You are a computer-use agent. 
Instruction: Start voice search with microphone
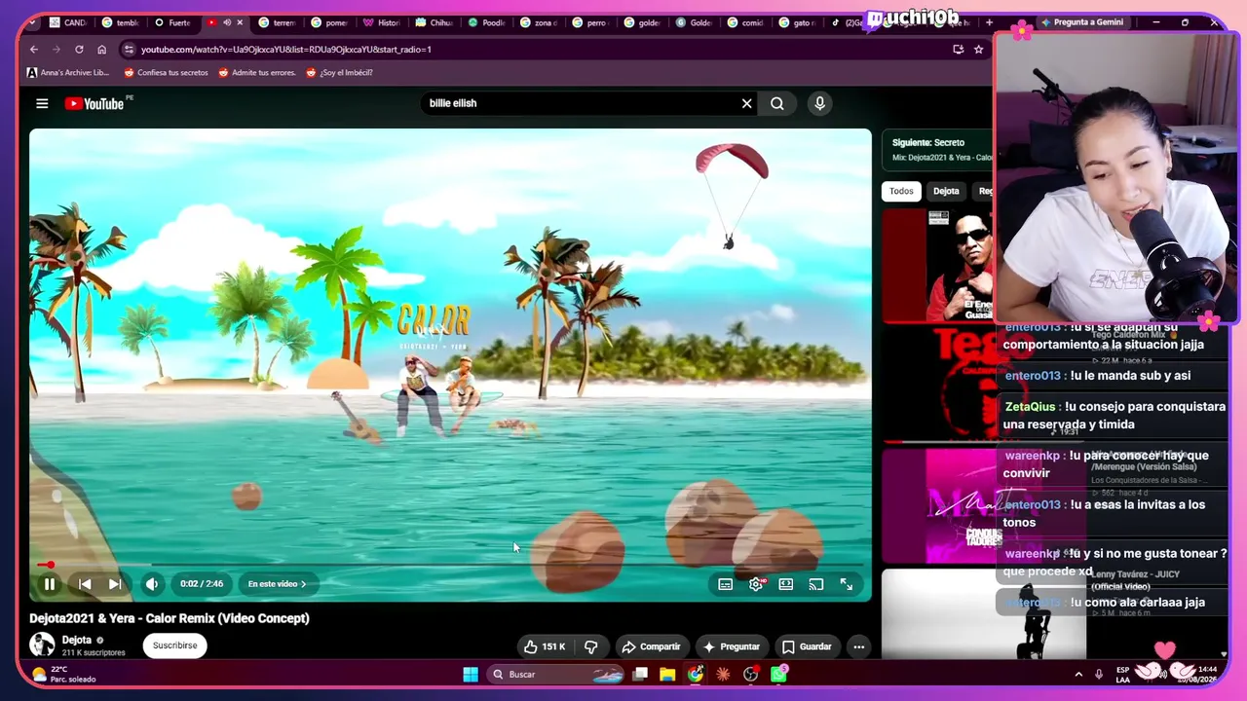(x=819, y=103)
